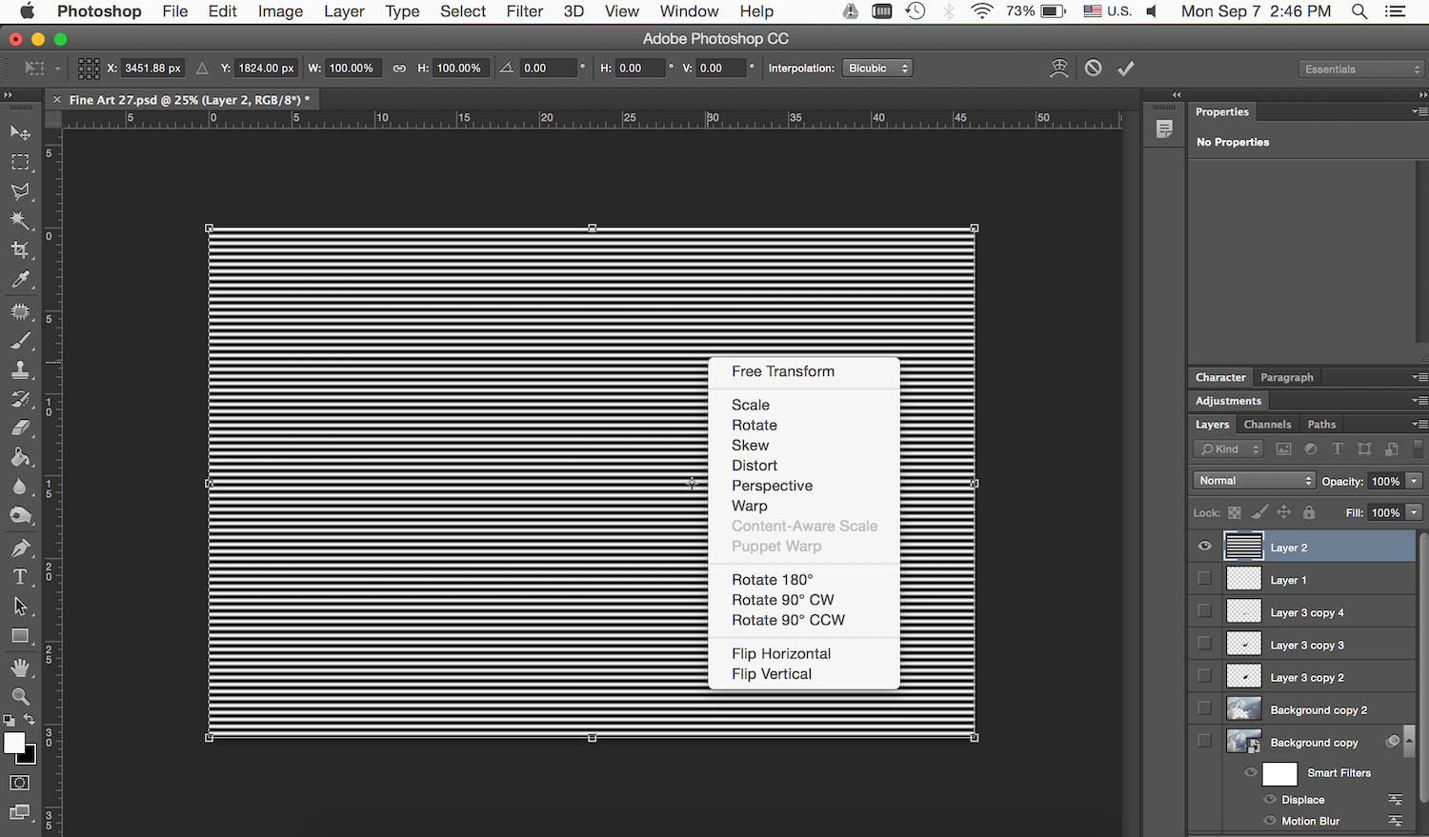Select the Eraser tool

tap(20, 428)
